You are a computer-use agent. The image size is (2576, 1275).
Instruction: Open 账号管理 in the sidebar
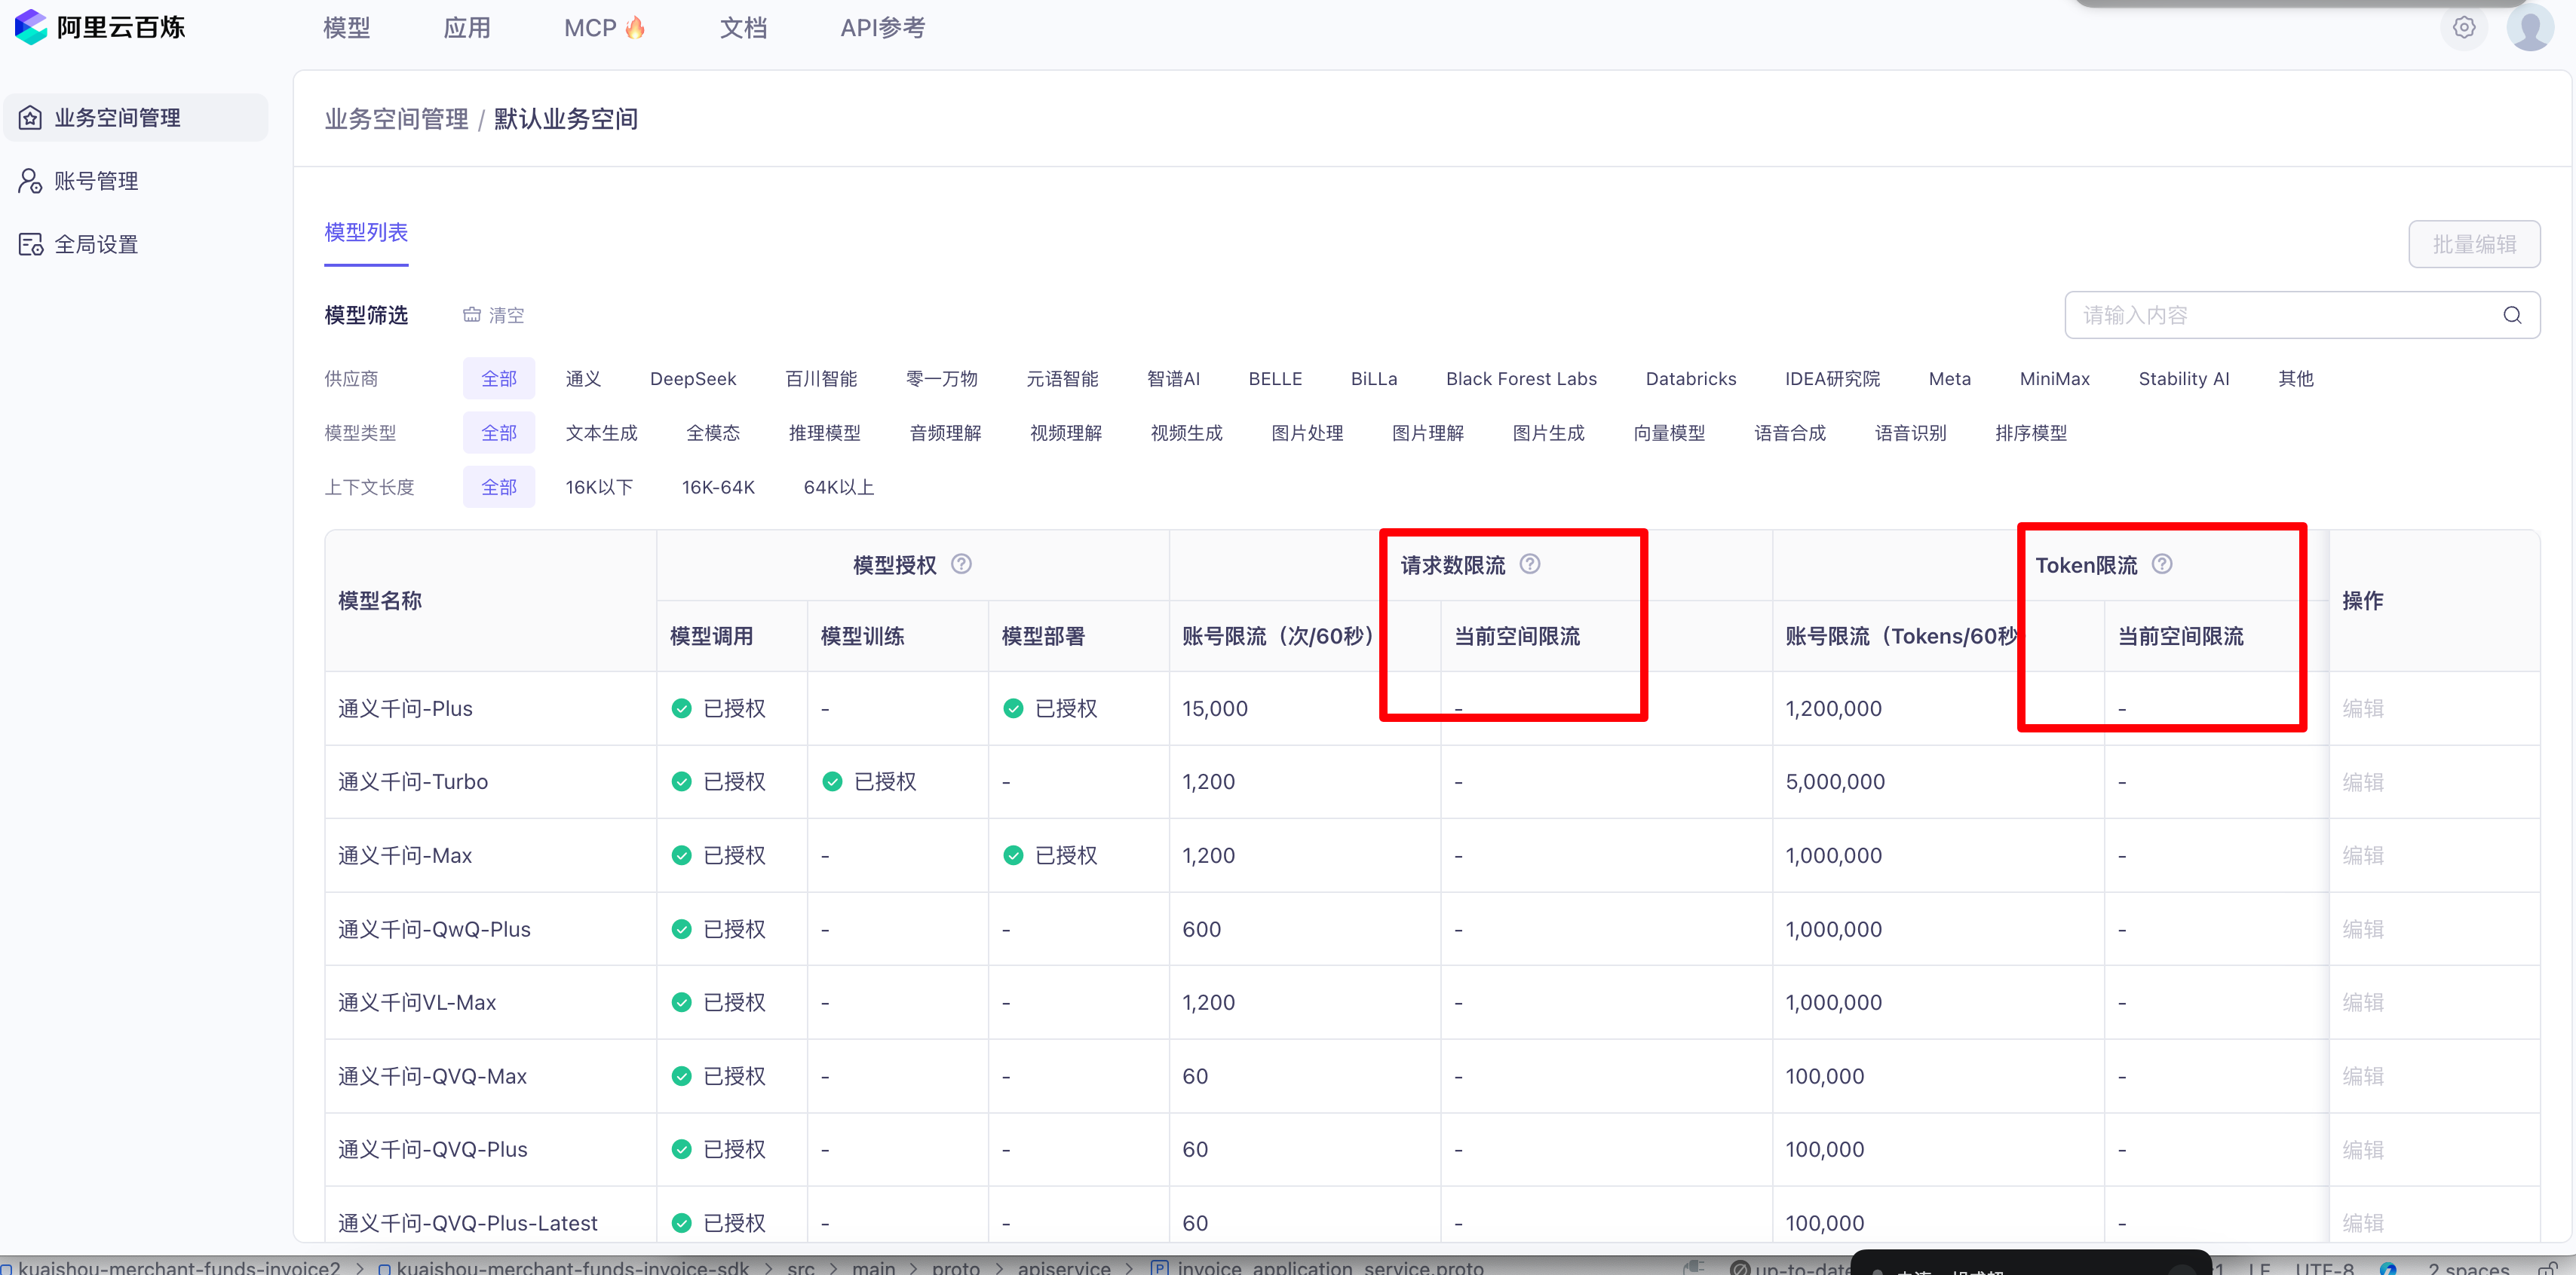point(96,181)
